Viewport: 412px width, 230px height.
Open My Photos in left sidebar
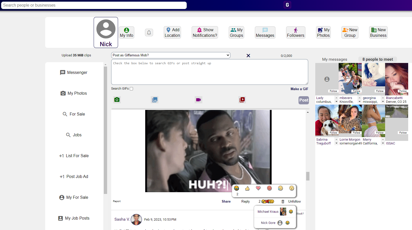74,93
